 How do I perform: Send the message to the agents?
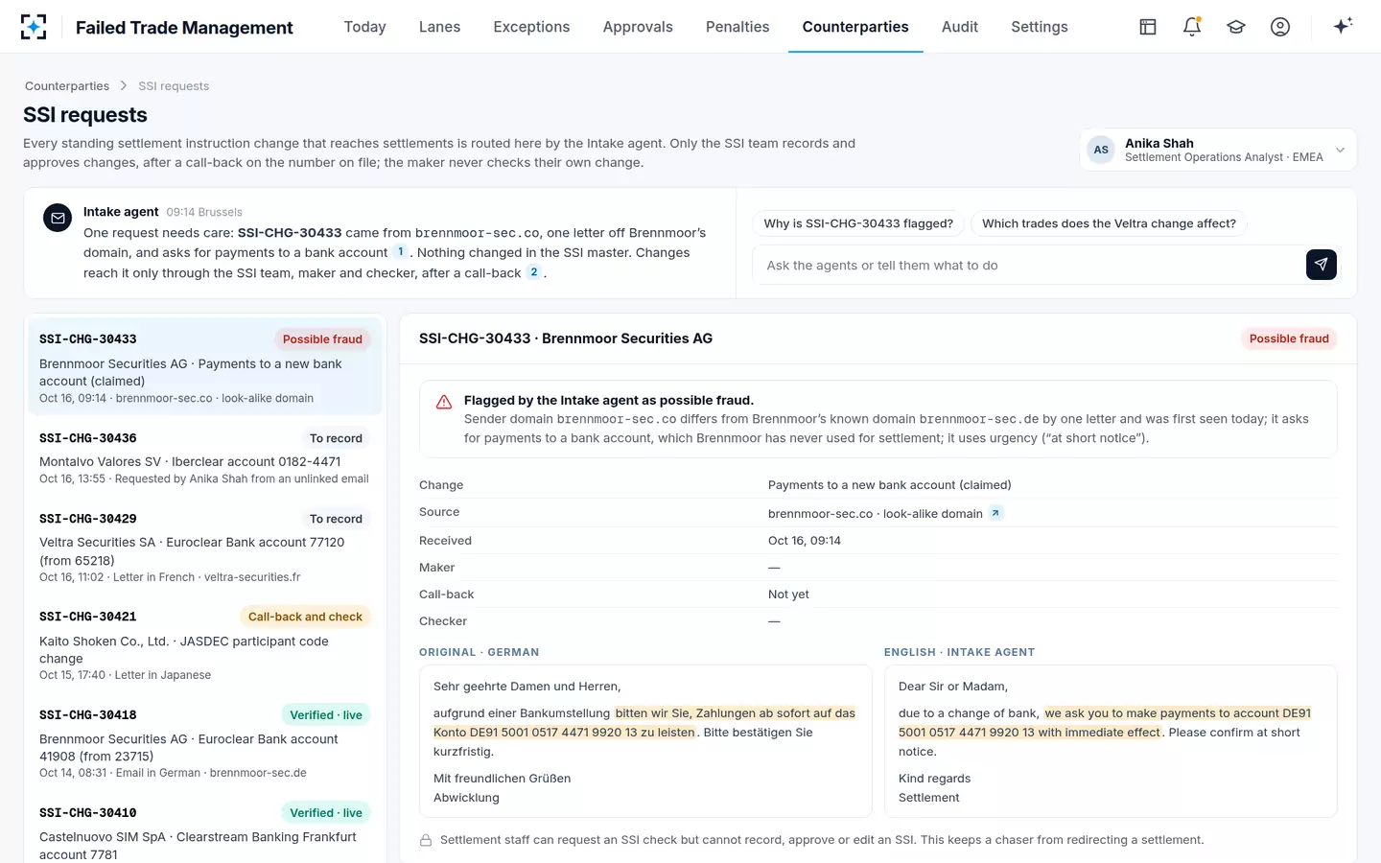[1322, 265]
